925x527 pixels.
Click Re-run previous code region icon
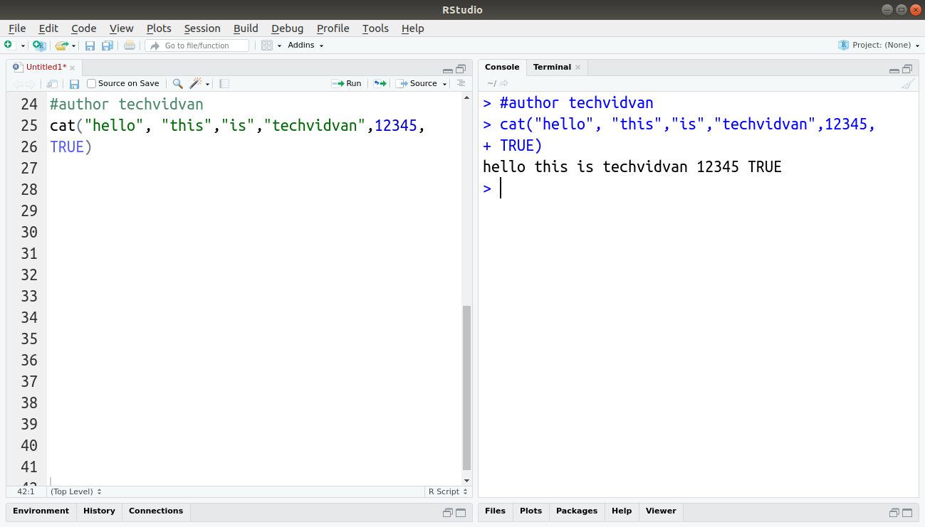pyautogui.click(x=380, y=83)
